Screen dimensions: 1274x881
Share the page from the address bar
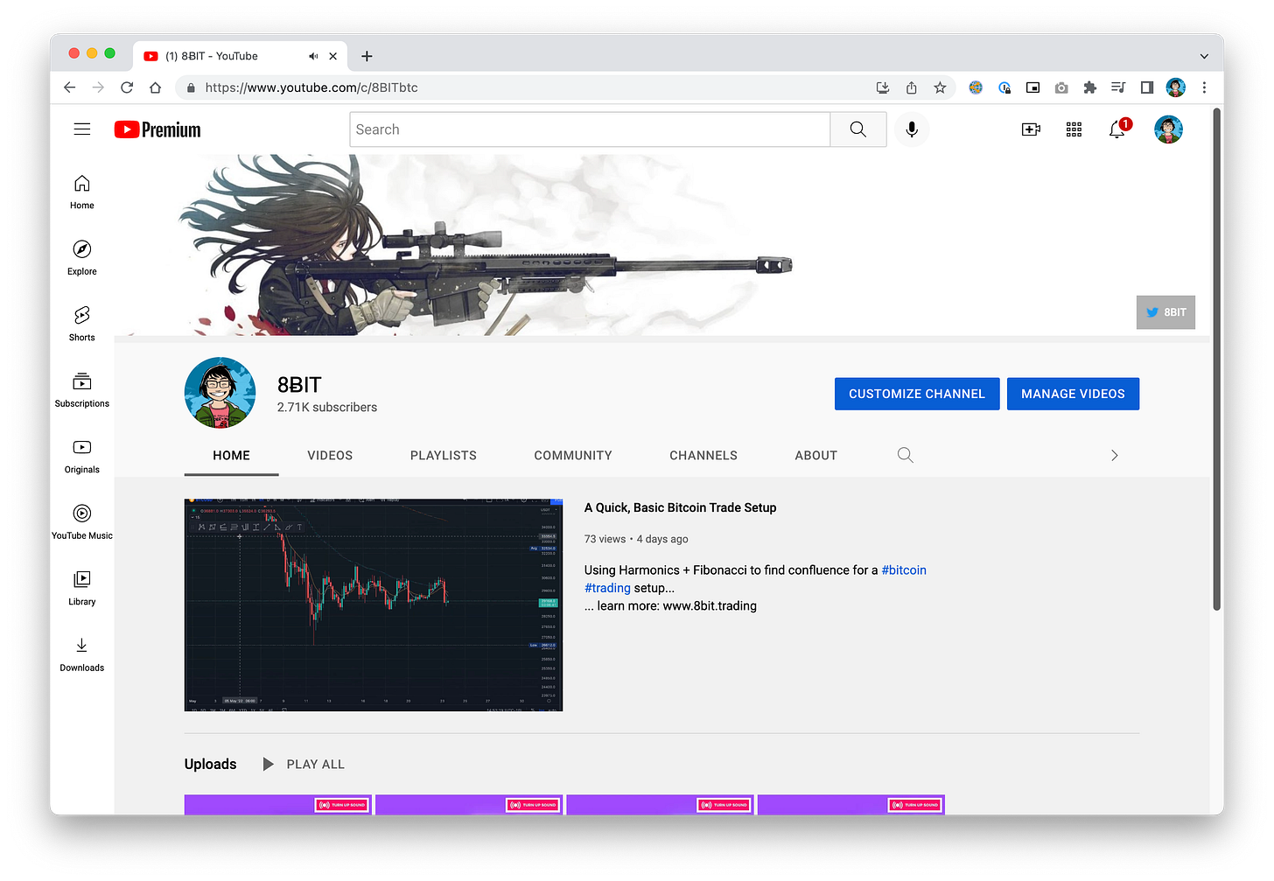(x=912, y=87)
